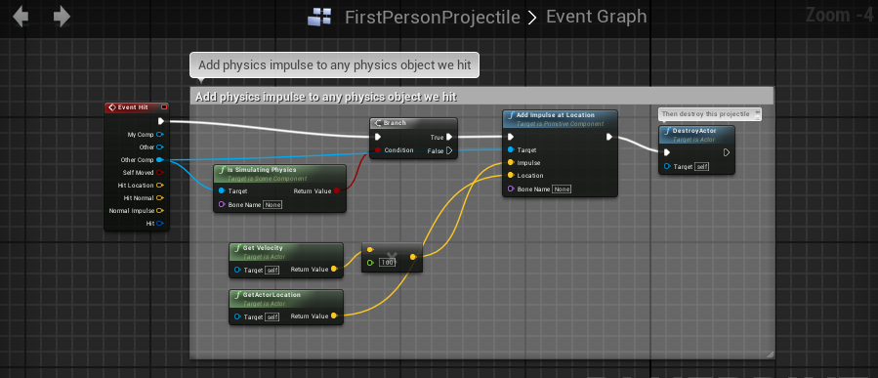
Task: Click the Then destroy this projectile comment
Action: pos(705,113)
